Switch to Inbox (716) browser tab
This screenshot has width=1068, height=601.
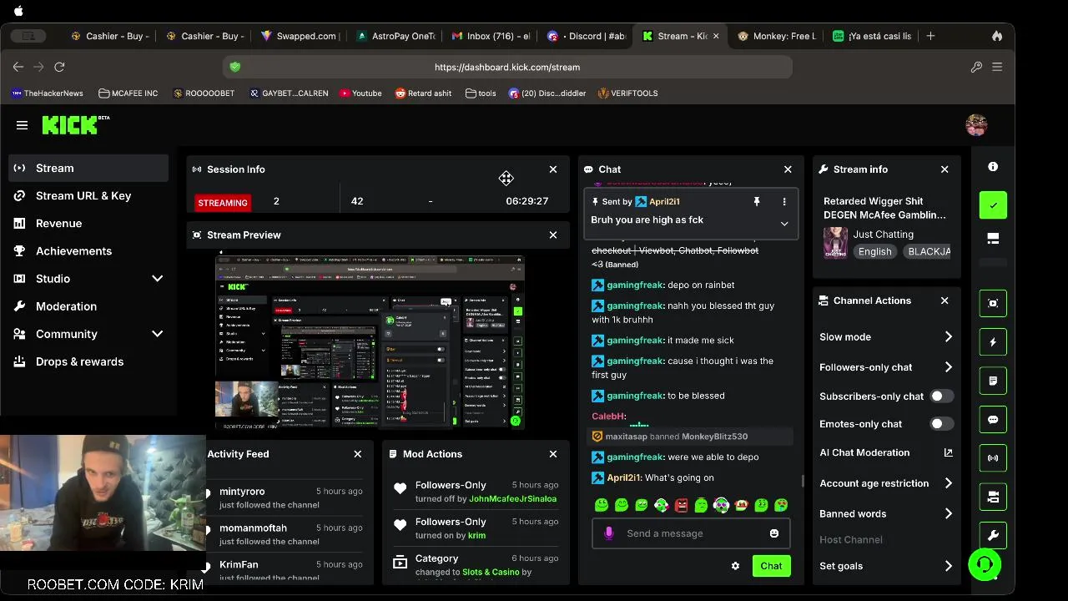pos(491,36)
